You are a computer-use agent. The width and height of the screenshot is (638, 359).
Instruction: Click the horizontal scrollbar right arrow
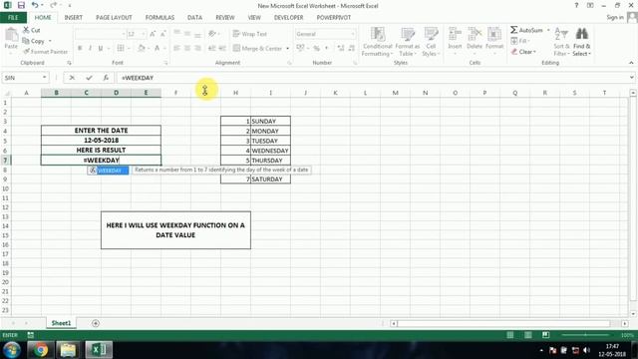[x=625, y=323]
